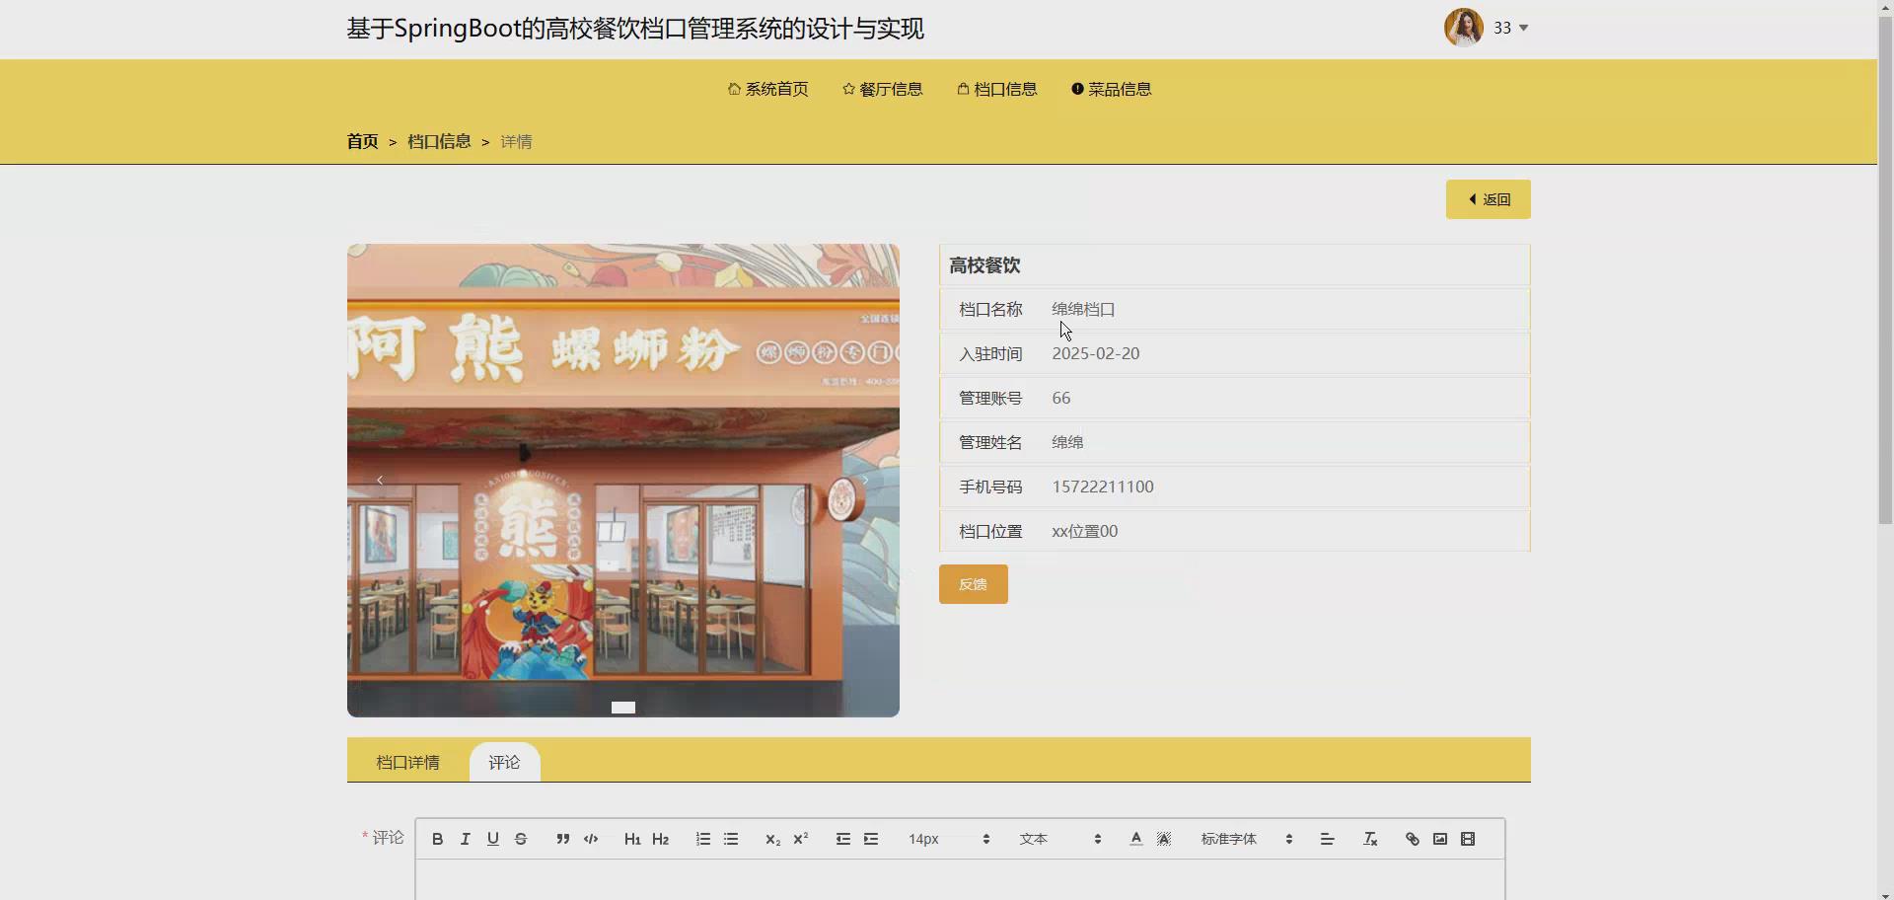The width and height of the screenshot is (1894, 900).
Task: Insert a video into the comment
Action: (x=1468, y=839)
